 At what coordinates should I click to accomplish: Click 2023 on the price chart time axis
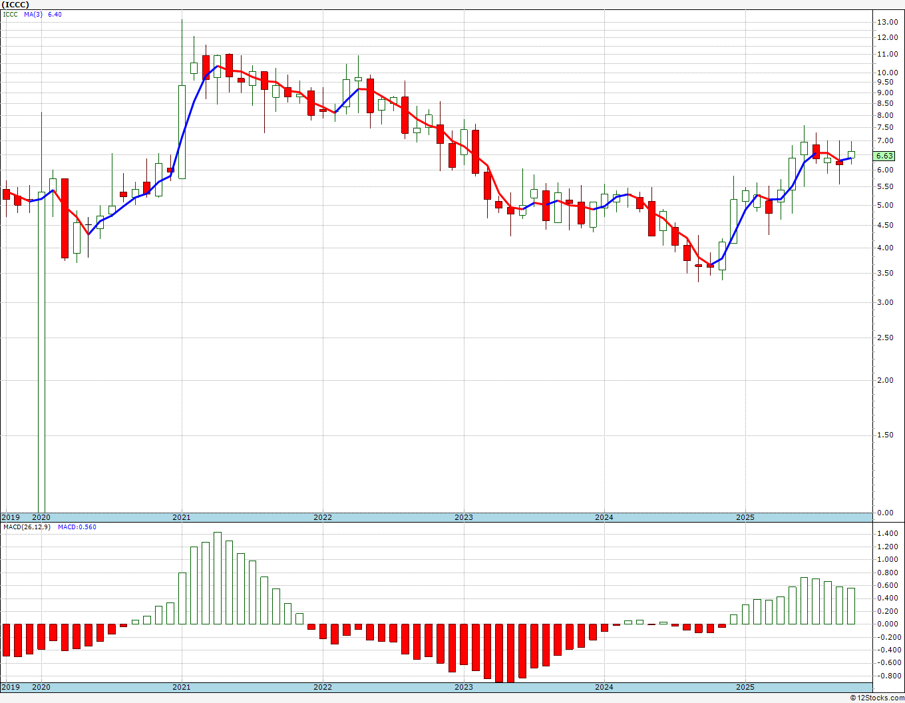coord(464,517)
